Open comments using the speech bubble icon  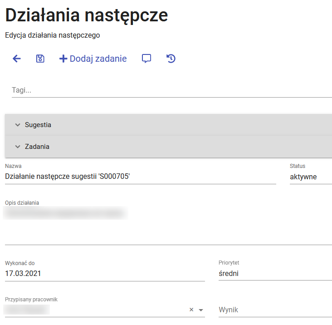[146, 59]
